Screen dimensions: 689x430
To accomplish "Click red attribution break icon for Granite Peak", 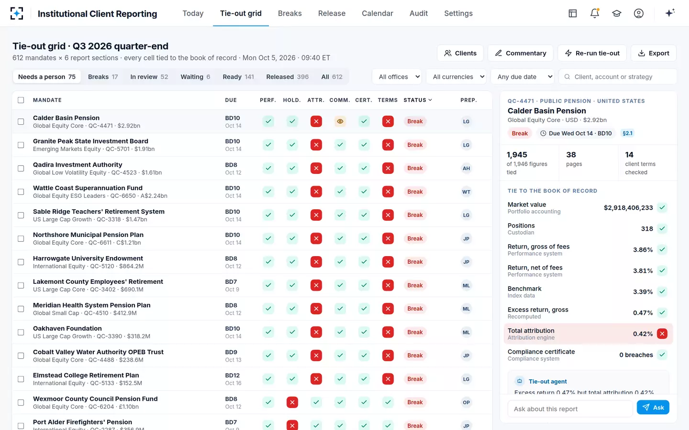I will click(316, 145).
